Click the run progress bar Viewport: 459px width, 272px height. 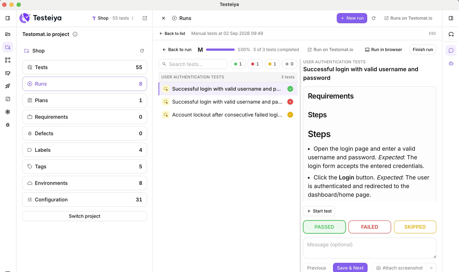pos(220,50)
